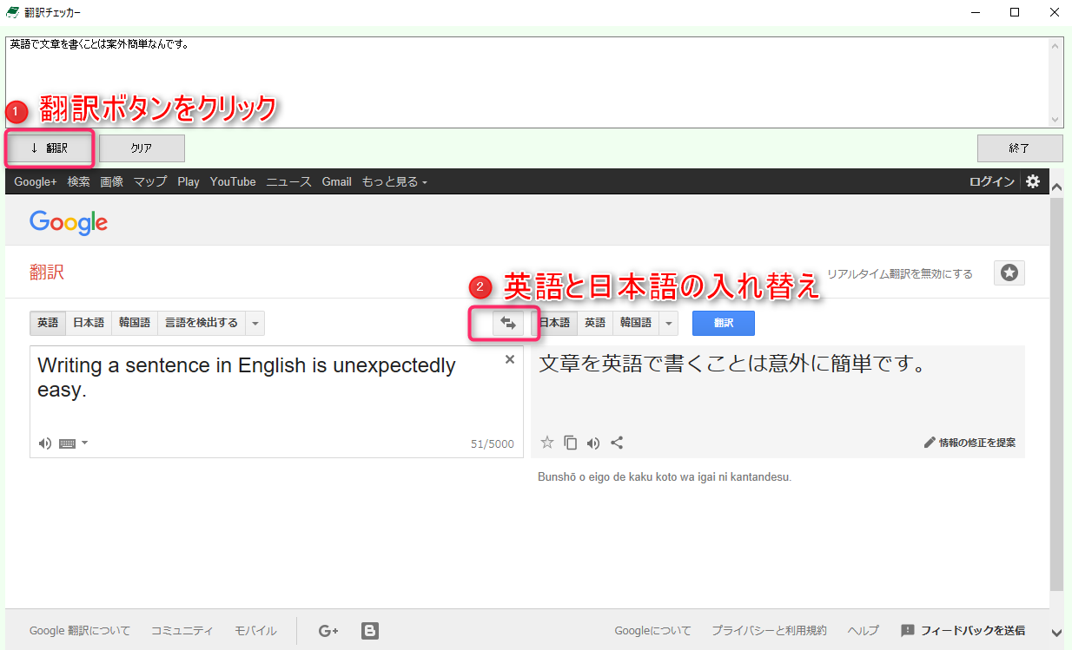Click the Japanese translation output text
The width and height of the screenshot is (1072, 650).
point(733,364)
